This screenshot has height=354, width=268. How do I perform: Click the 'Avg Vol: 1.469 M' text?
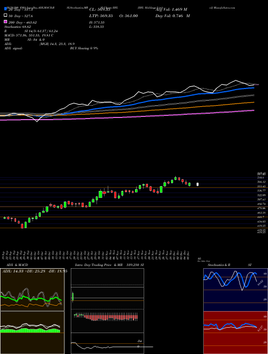(171, 10)
